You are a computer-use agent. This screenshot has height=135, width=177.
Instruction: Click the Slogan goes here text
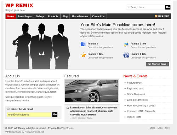15,10
